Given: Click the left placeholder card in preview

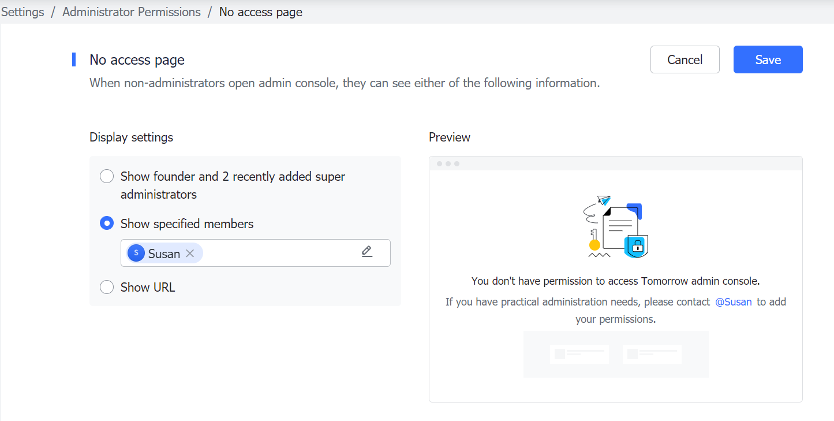Looking at the screenshot, I should point(579,354).
